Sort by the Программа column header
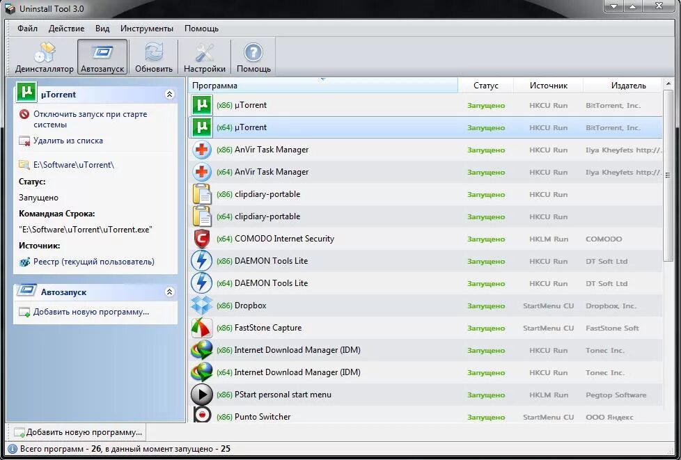The width and height of the screenshot is (681, 460). coord(323,86)
